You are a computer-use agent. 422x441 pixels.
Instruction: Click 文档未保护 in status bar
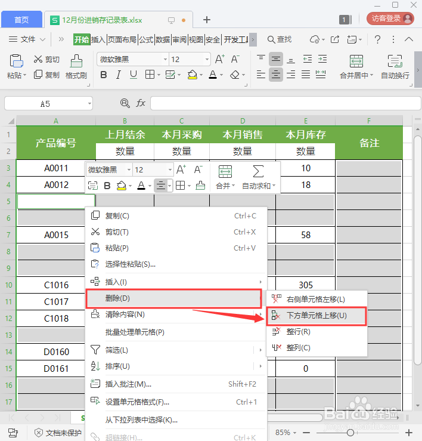58,433
